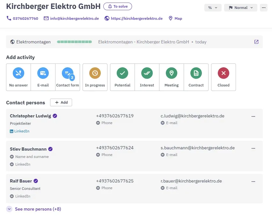Add LinkedIn for Ralf Bauer
The width and height of the screenshot is (272, 216).
tap(20, 196)
